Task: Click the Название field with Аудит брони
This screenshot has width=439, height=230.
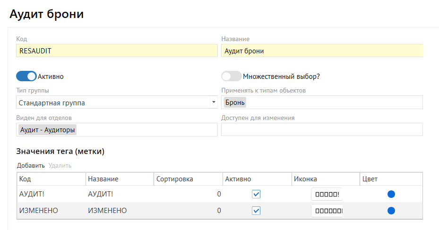Action: pos(322,51)
